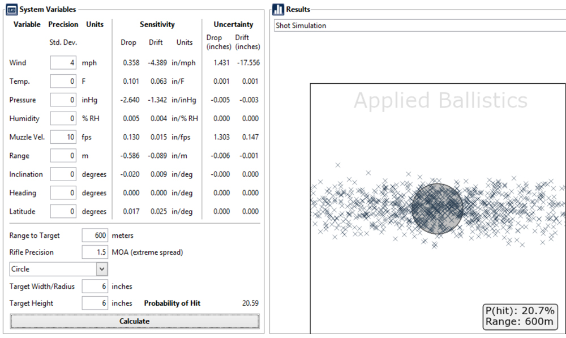Image resolution: width=566 pixels, height=338 pixels.
Task: Click the Muzzle Vel. drift uncertainty value 0.147
Action: click(250, 137)
